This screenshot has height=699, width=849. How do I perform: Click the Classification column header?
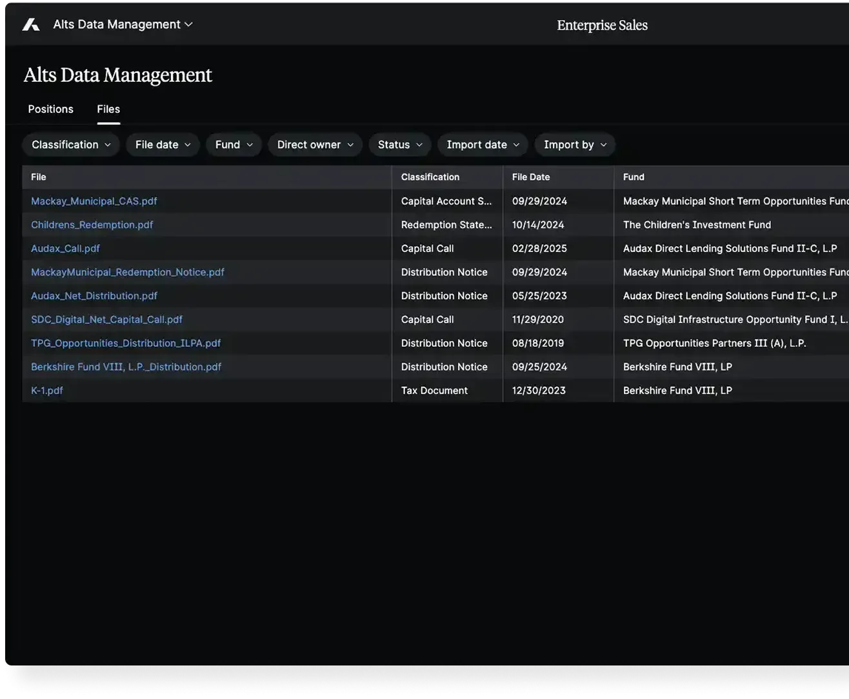pos(447,177)
